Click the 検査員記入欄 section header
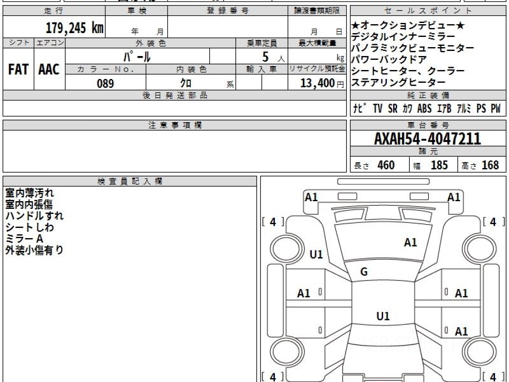 click(x=130, y=181)
